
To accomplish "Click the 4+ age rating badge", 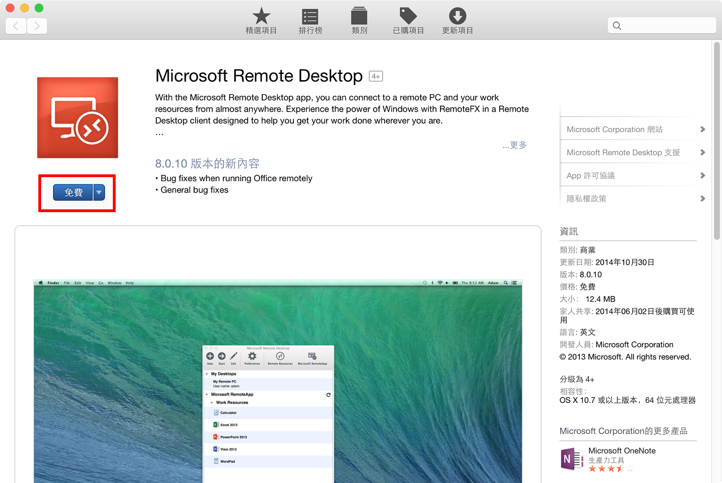I will [x=376, y=76].
